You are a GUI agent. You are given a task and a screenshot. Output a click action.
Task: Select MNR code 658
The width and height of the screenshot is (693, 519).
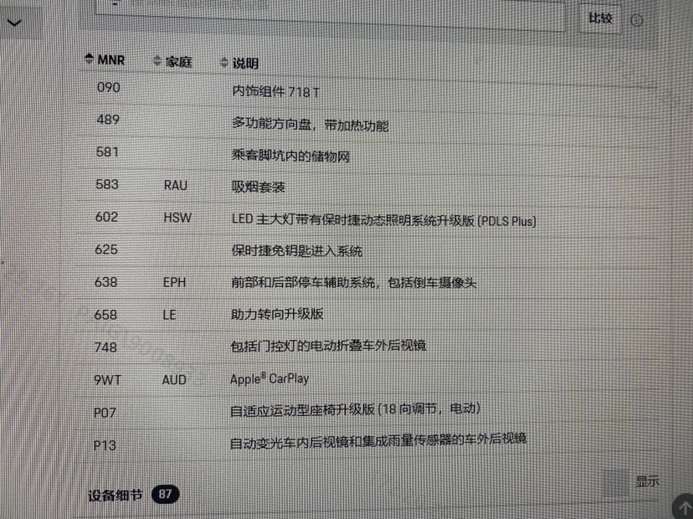[105, 315]
